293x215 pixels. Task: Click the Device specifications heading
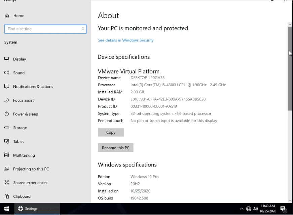click(123, 57)
